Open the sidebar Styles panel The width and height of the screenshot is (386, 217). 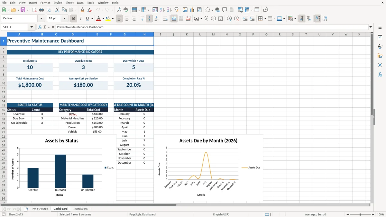tap(380, 47)
